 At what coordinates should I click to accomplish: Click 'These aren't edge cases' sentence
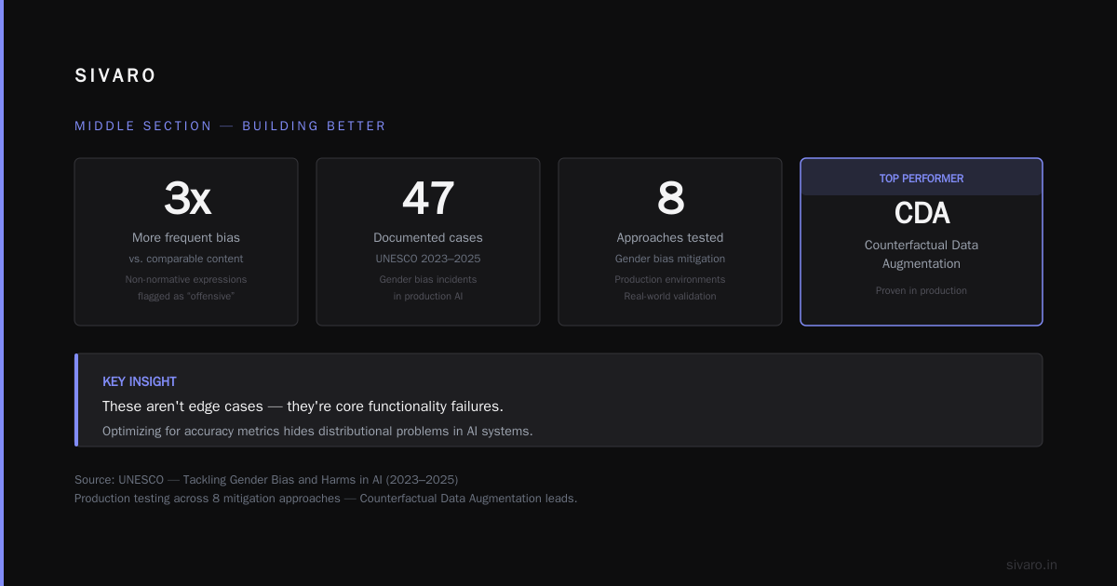coord(303,406)
